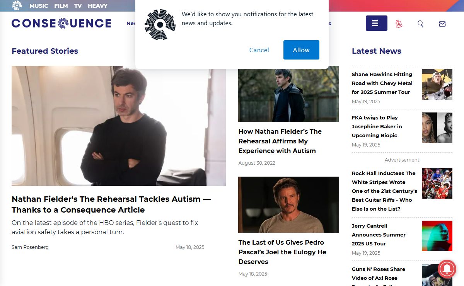The width and height of the screenshot is (464, 286).
Task: Open the MUSIC section
Action: 39,6
